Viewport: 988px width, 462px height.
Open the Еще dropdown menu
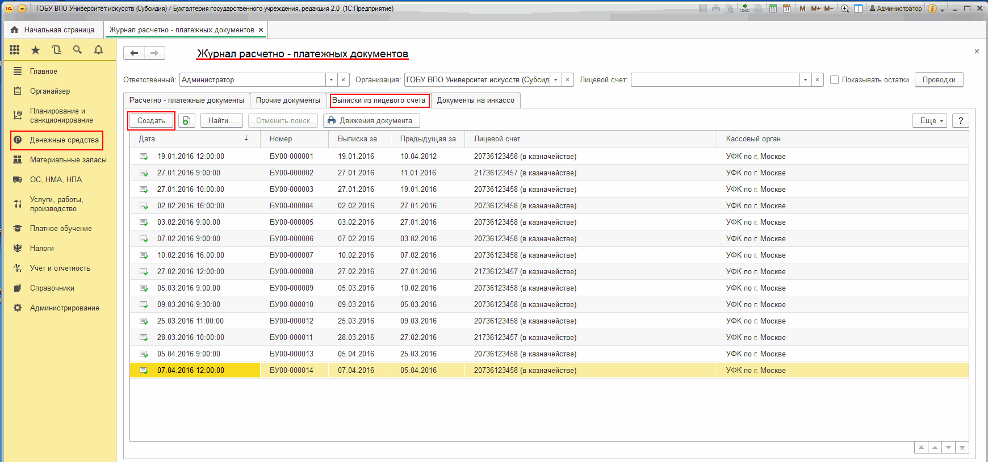tap(930, 120)
